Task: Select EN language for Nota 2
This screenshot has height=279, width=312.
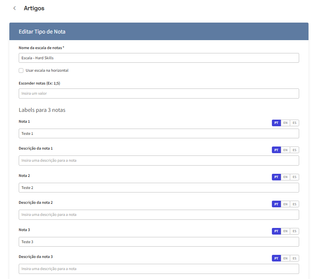Action: 286,177
